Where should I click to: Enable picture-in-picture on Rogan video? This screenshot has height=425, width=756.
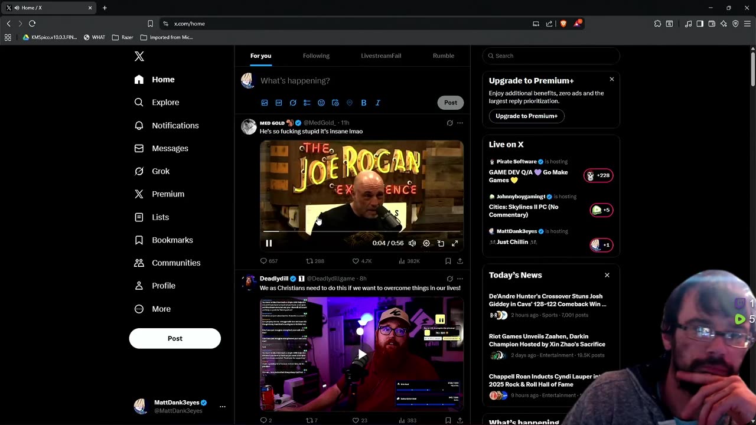coord(441,243)
